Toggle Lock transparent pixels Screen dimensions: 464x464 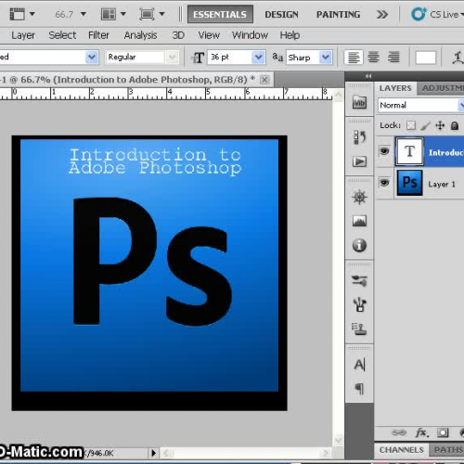click(411, 125)
